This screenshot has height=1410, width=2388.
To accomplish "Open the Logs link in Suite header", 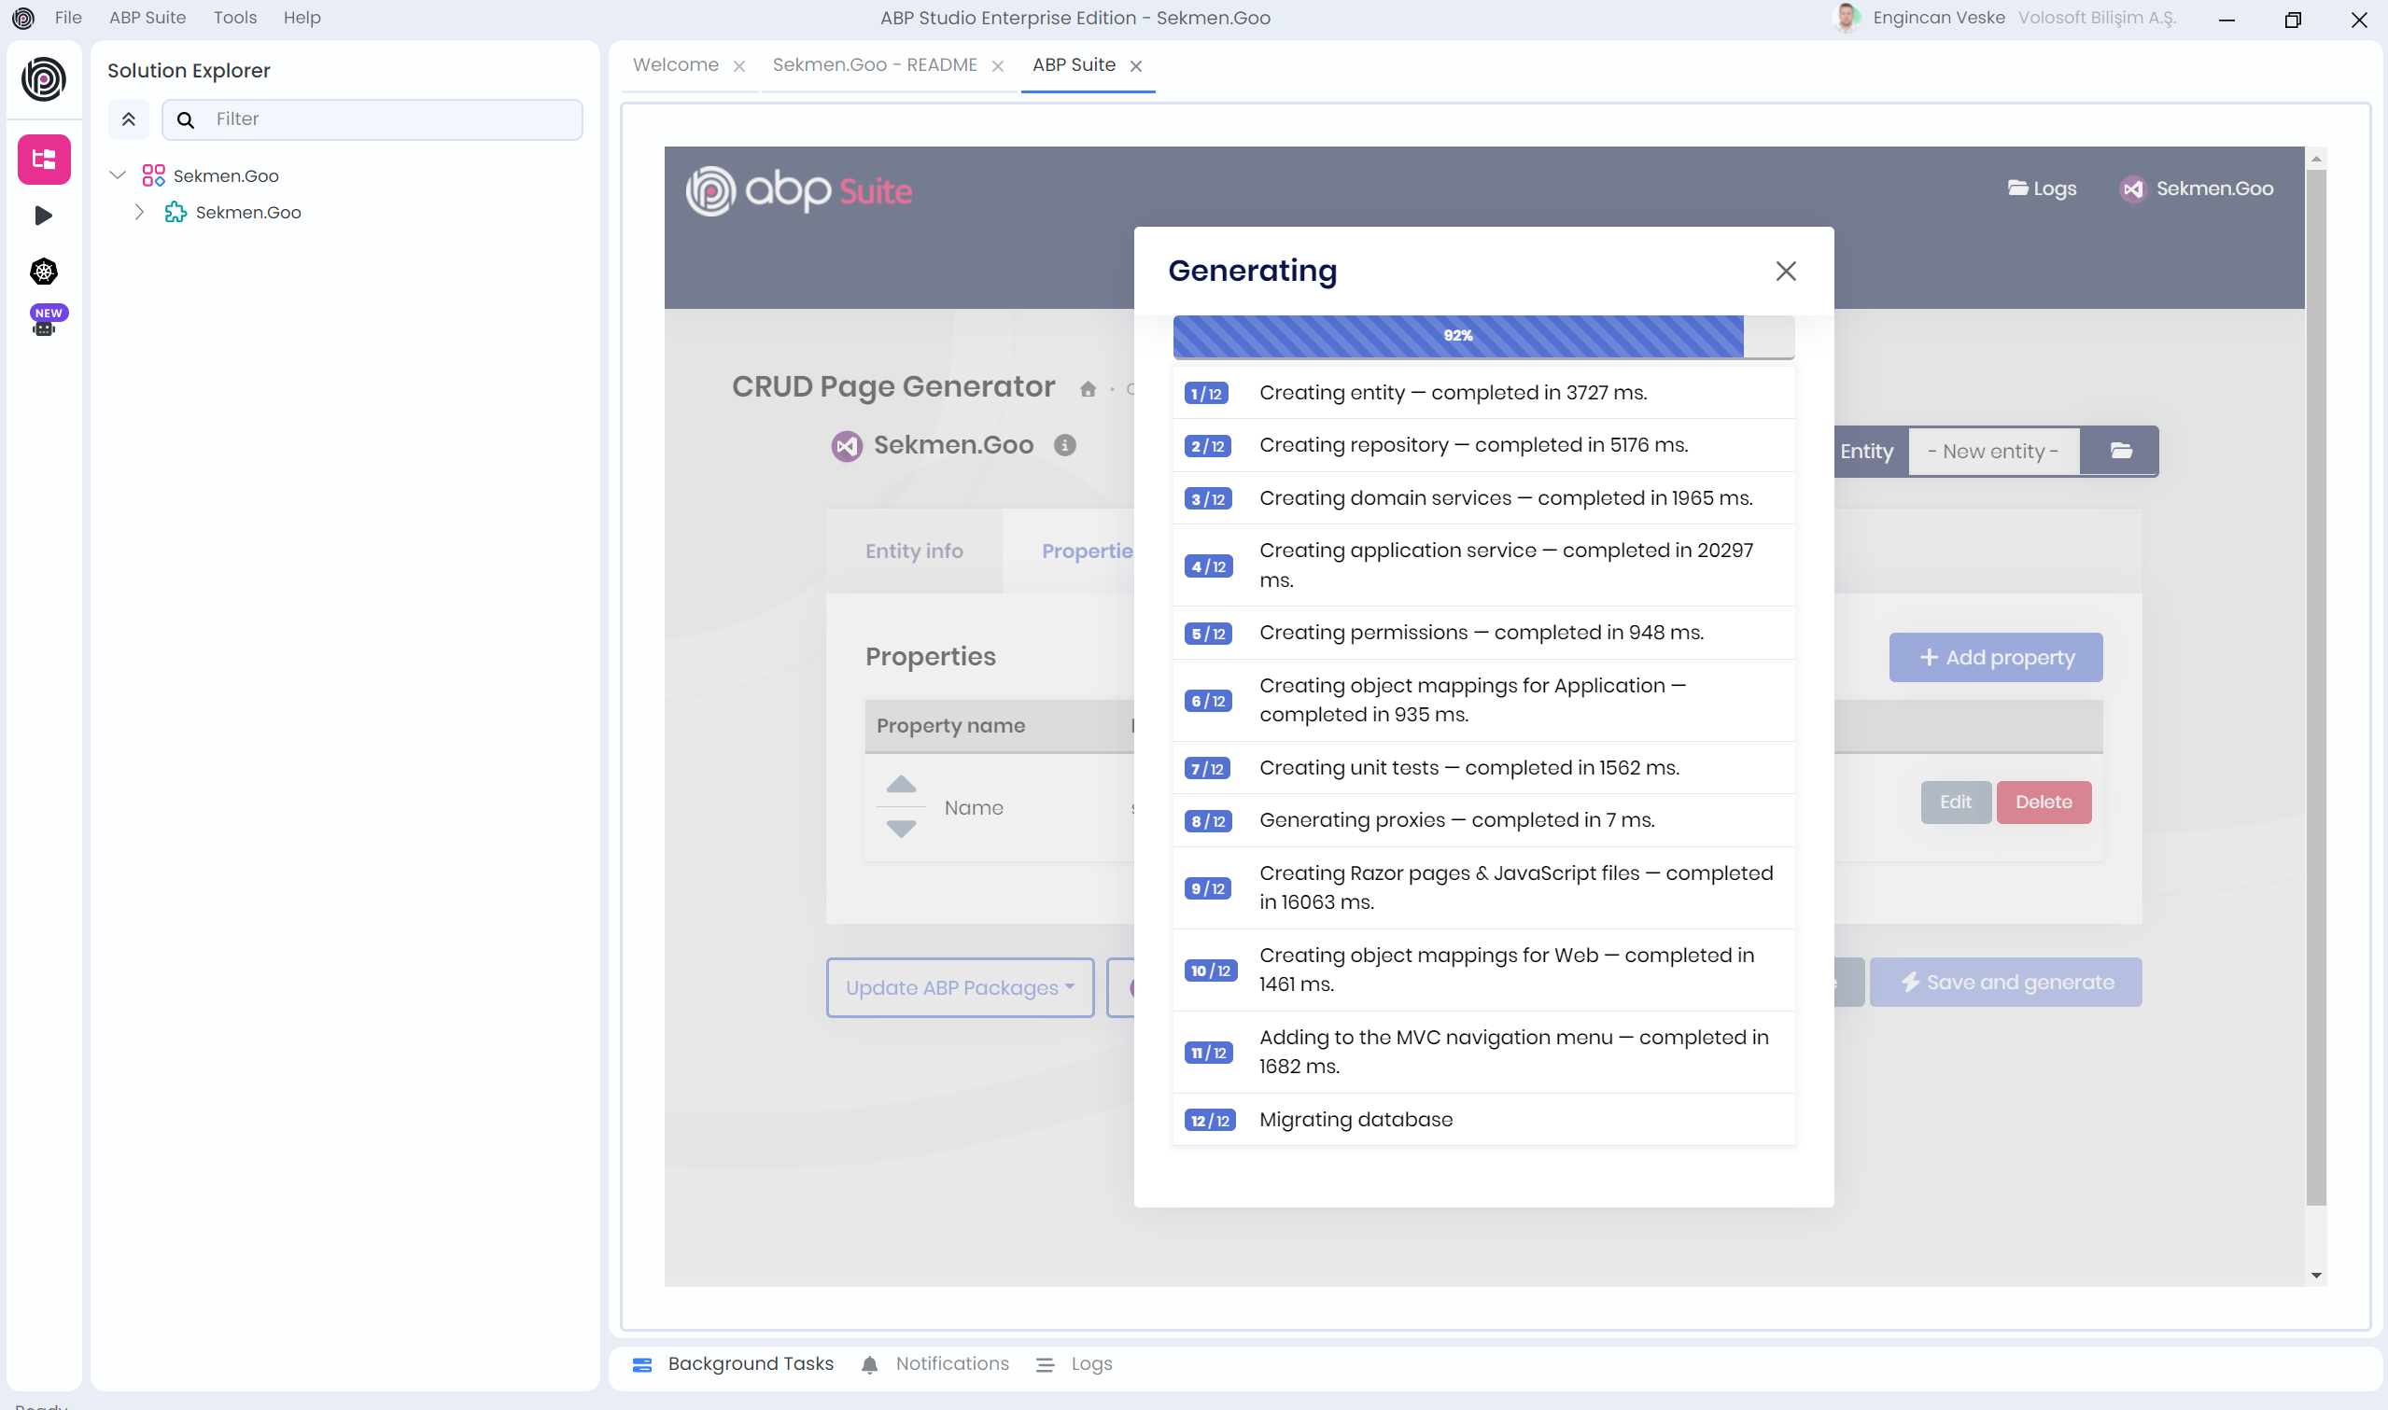I will coord(2041,188).
